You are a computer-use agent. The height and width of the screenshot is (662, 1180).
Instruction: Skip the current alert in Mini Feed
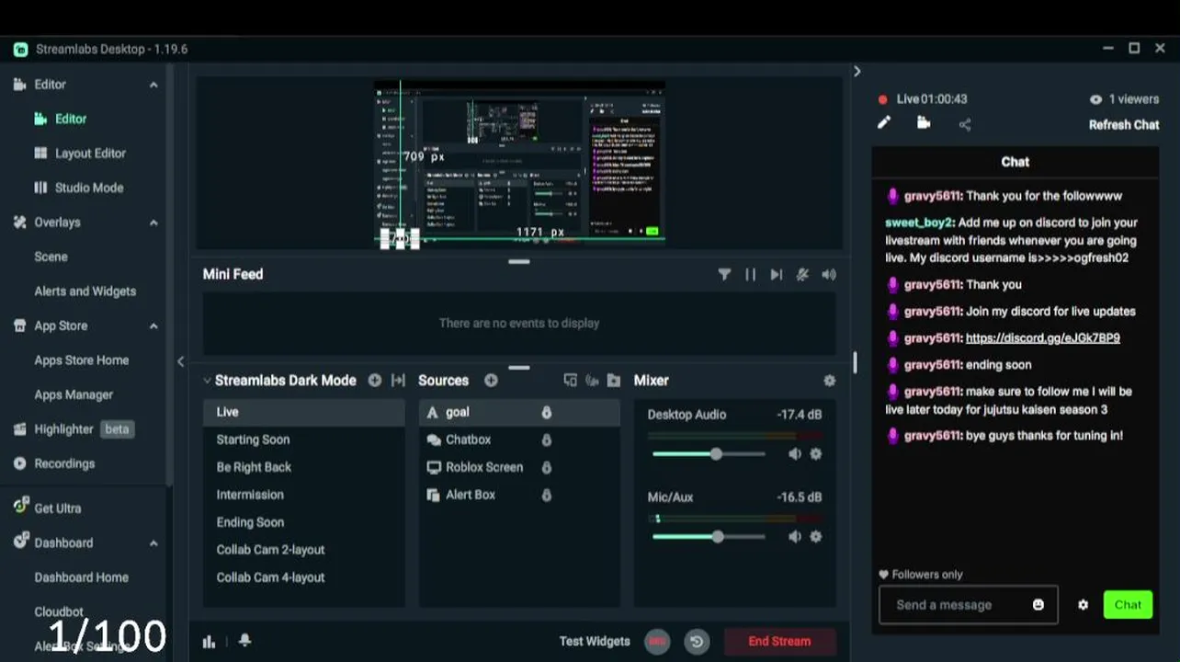[777, 274]
